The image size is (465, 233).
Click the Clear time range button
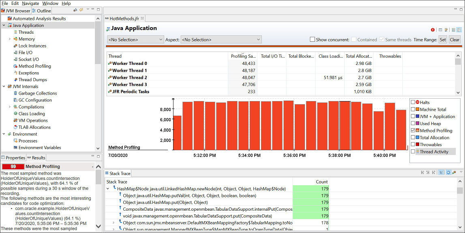(454, 39)
